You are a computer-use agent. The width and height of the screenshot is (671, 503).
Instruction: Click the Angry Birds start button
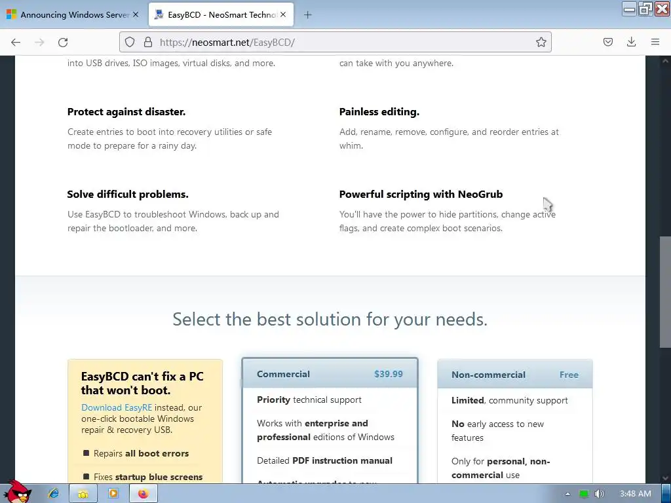[x=17, y=492]
